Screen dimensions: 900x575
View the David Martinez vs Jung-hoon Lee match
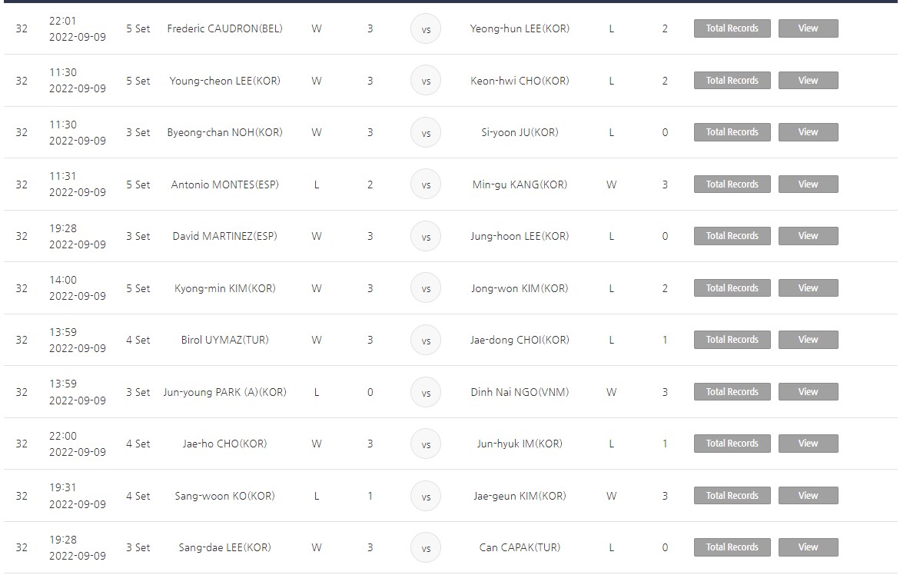[x=808, y=236]
